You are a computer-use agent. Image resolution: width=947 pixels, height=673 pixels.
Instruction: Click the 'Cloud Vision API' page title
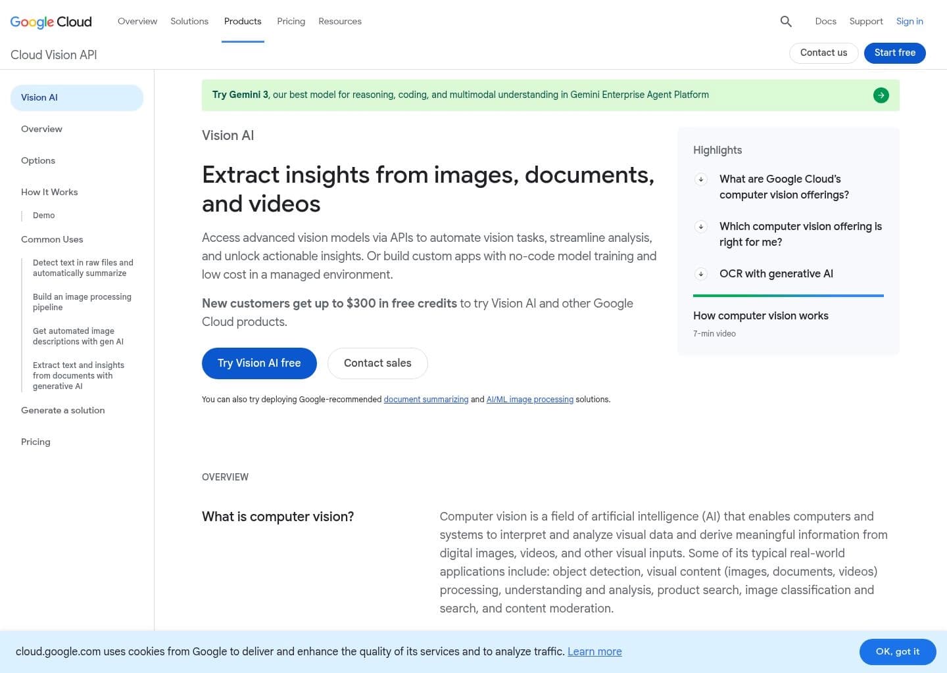tap(54, 55)
